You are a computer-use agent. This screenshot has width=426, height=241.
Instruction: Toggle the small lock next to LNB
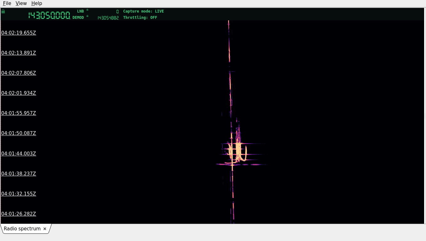[87, 10]
